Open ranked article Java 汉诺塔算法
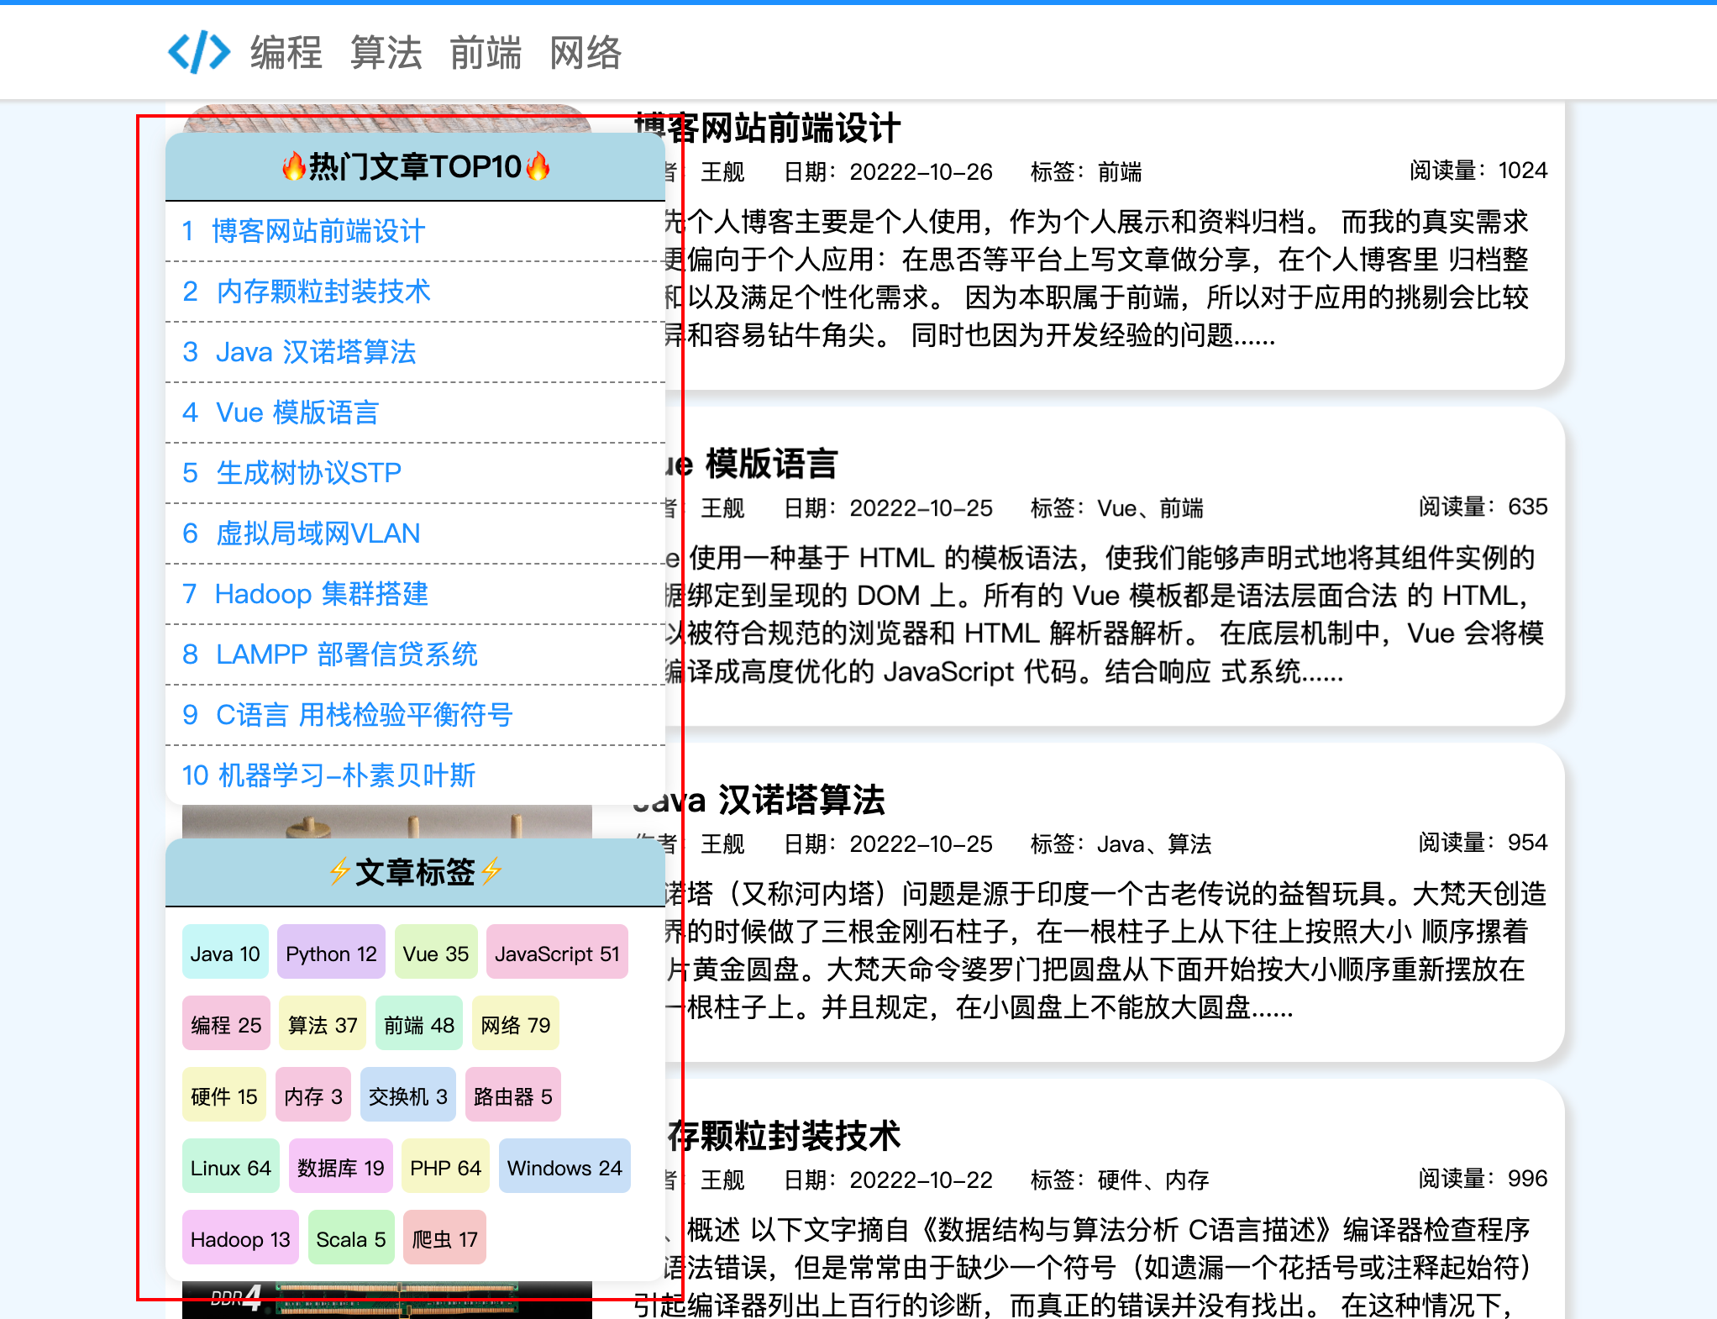Screen dimensions: 1717x1319 coord(315,352)
